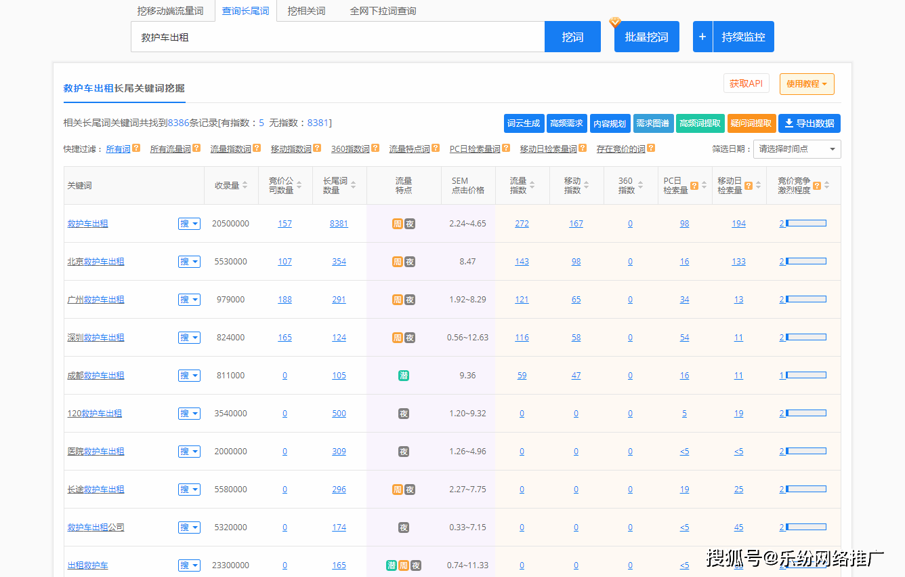
Task: Click help icon next to 移动指数词 filter
Action: tap(317, 148)
